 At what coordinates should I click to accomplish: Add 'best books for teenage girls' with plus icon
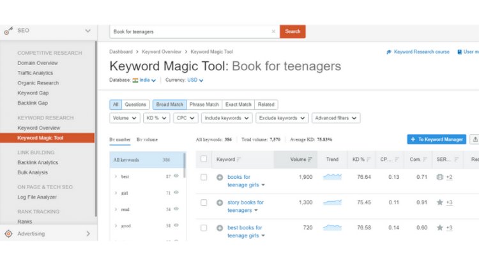point(220,228)
